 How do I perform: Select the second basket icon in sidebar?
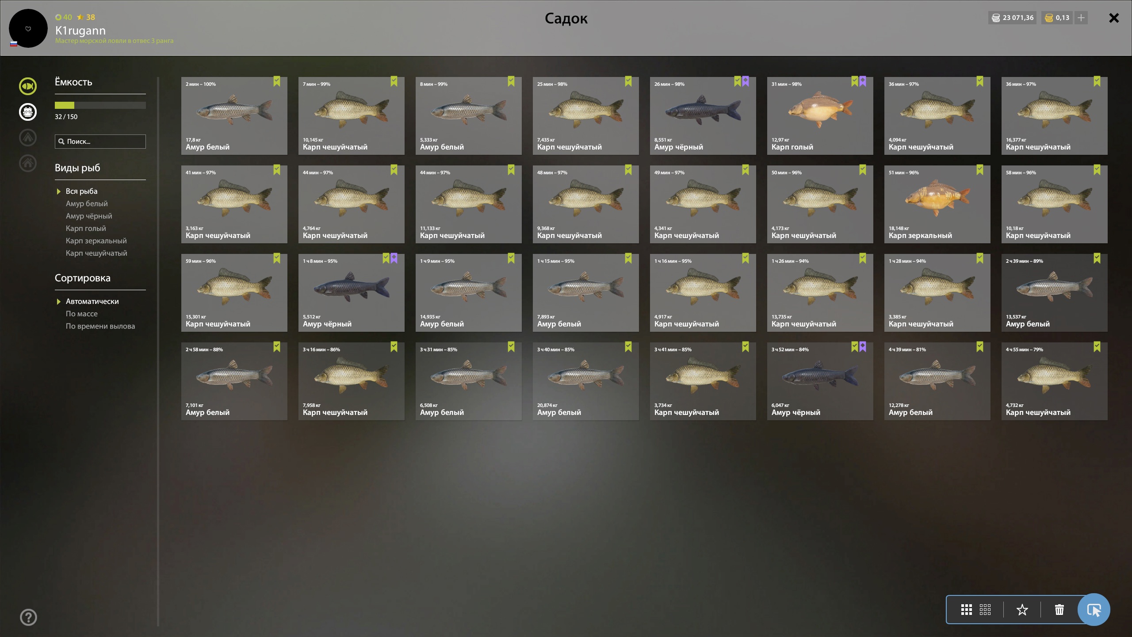click(28, 112)
